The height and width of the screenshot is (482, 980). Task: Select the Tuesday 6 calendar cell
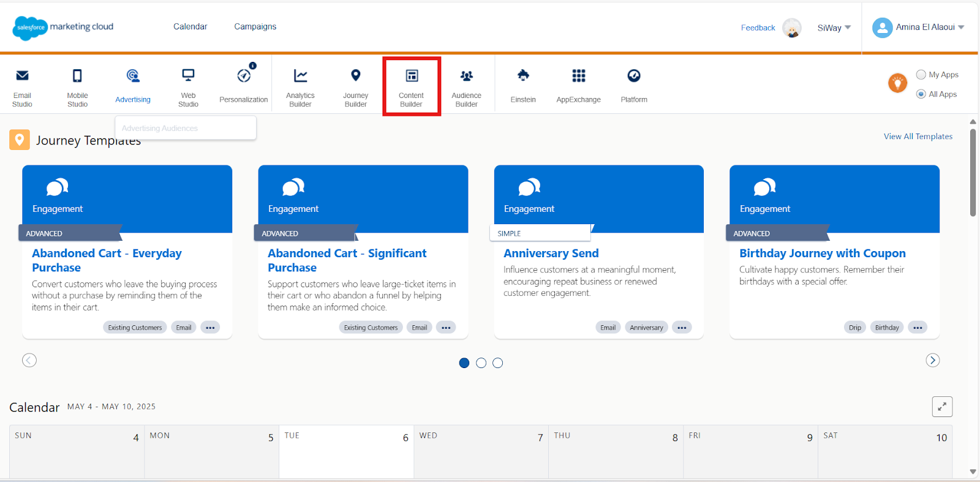click(346, 452)
